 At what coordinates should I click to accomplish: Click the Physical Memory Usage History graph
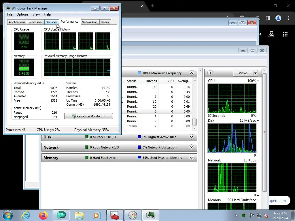[77, 67]
